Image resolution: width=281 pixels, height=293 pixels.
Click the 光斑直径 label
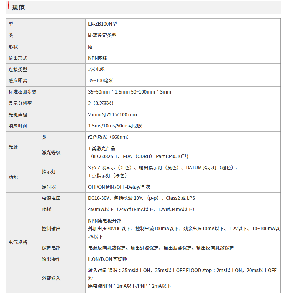click(x=18, y=115)
